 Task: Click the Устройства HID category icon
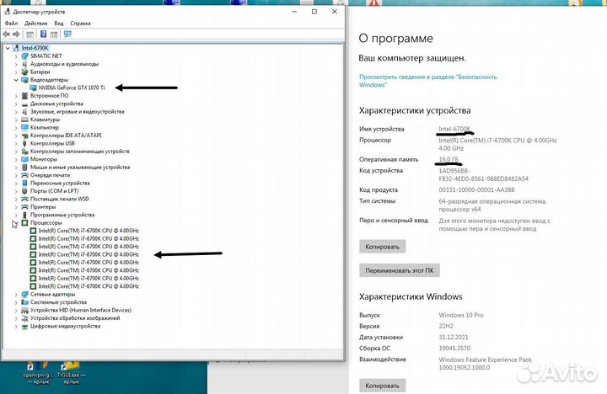[x=24, y=310]
